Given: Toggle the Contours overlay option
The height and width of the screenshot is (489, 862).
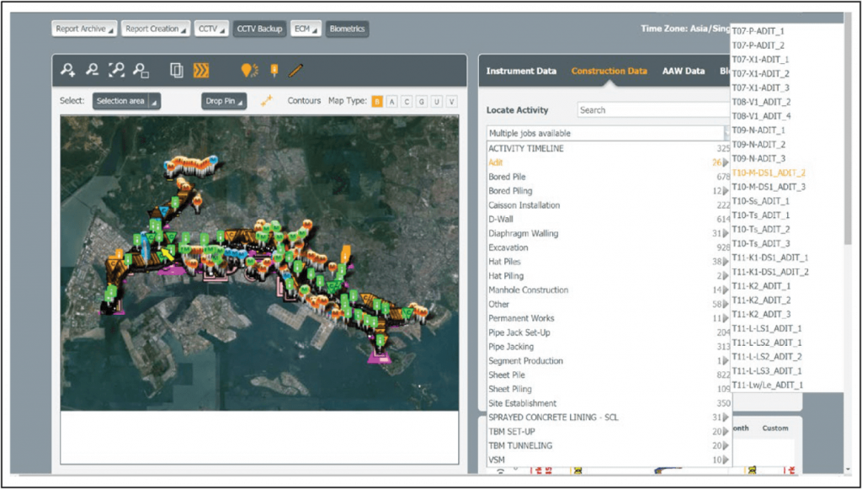Looking at the screenshot, I should 303,100.
